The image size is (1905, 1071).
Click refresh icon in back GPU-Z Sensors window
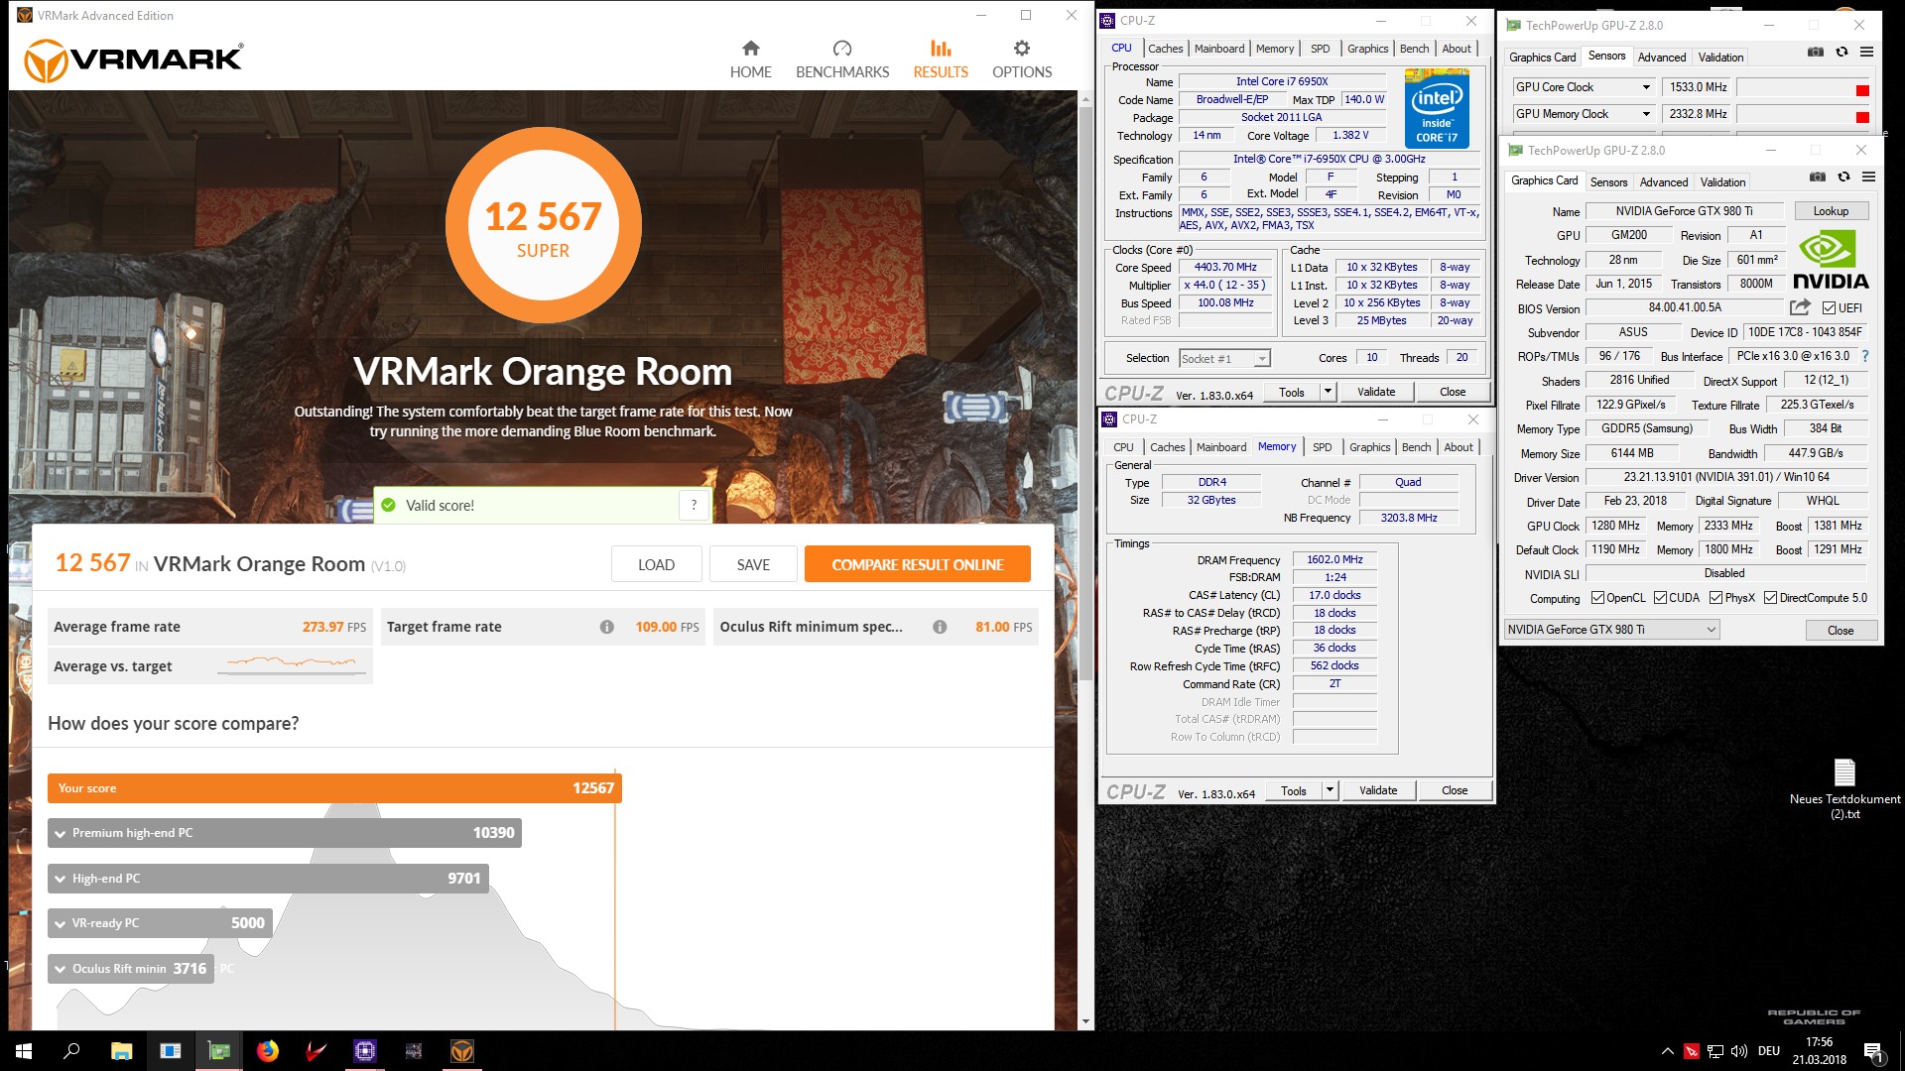1841,53
